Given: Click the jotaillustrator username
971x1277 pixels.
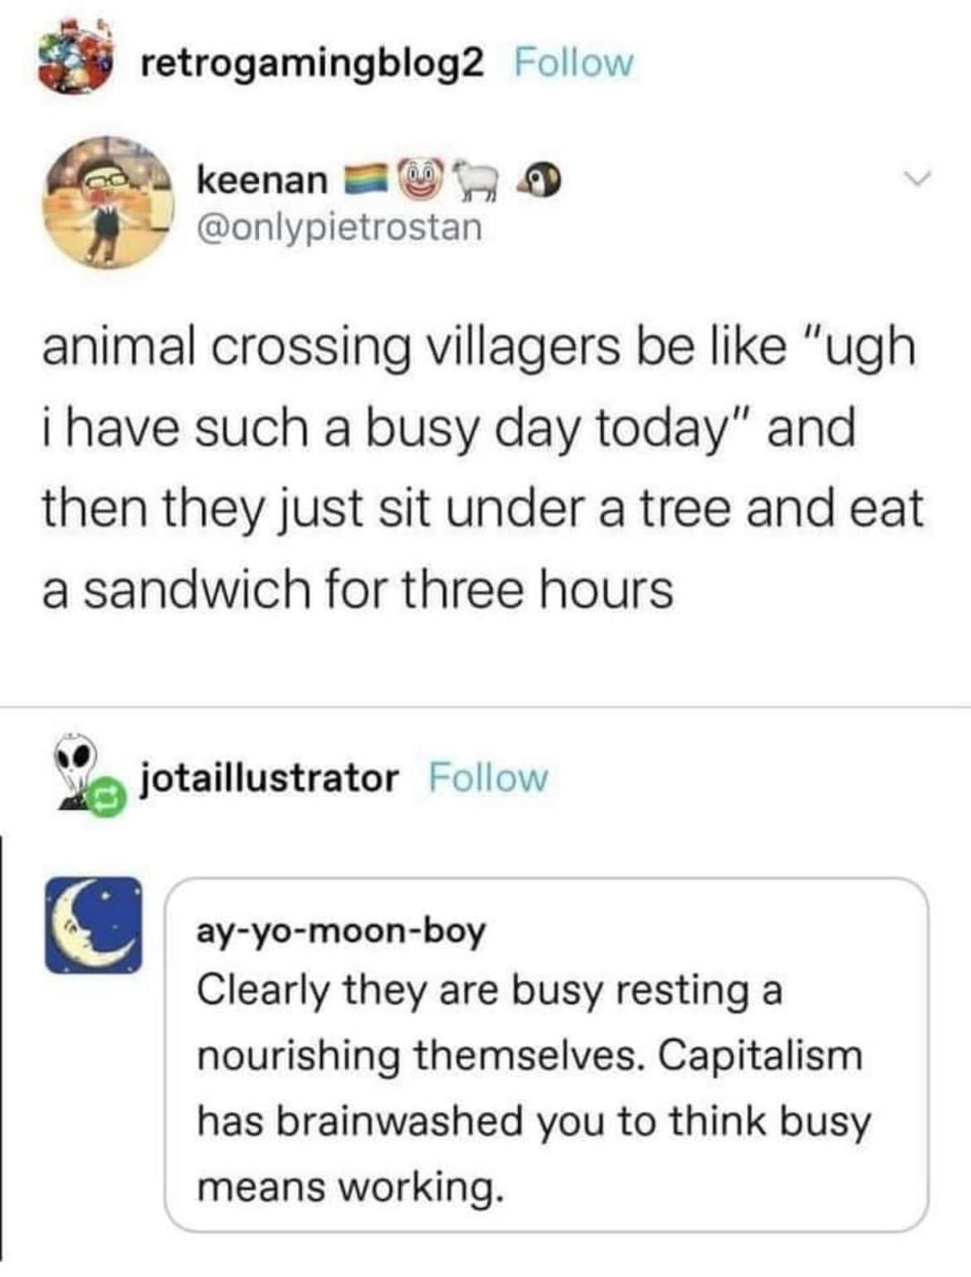Looking at the screenshot, I should point(270,778).
